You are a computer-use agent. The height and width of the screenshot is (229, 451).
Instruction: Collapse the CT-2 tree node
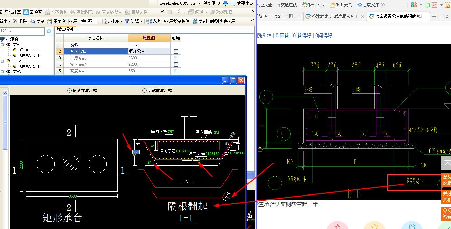tap(2, 61)
